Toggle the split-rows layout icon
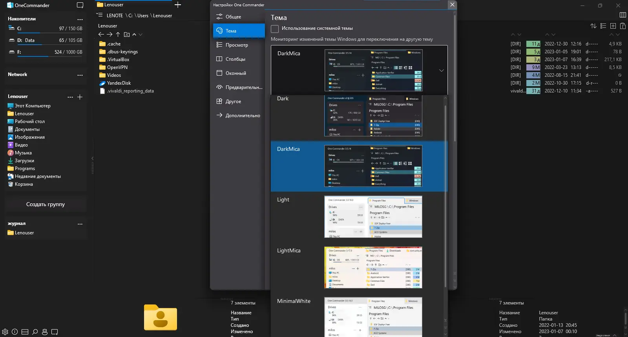 (x=25, y=332)
